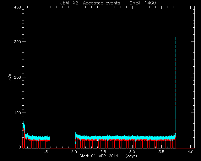Click the 'ORBIT 1400' text in title
The image size is (201, 161).
click(x=143, y=3)
